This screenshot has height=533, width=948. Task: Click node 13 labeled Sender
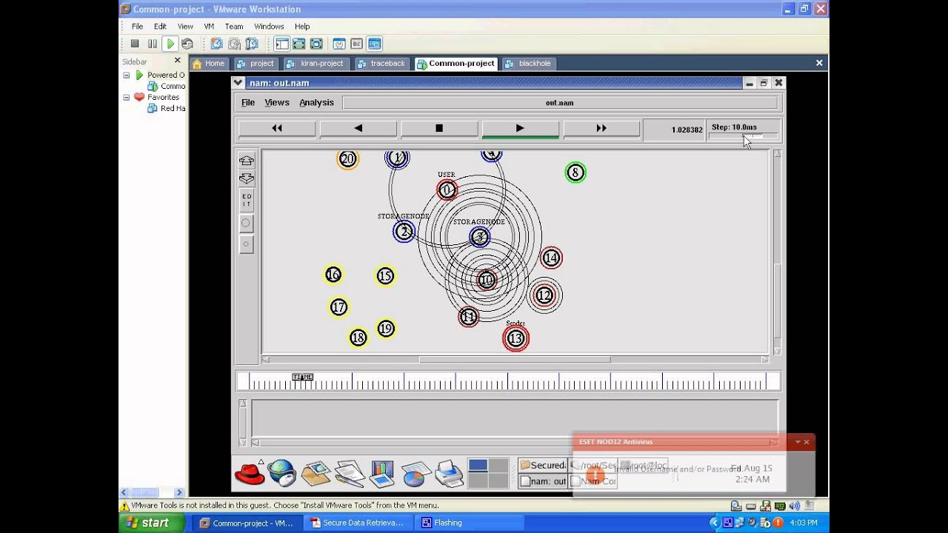tap(515, 338)
